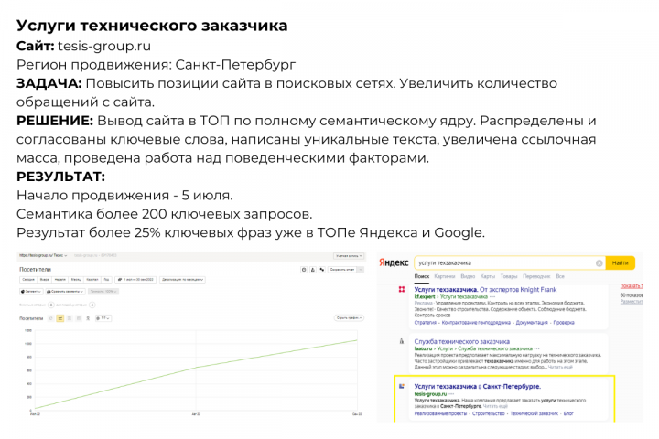The width and height of the screenshot is (659, 439).
Task: Expand Детализация по месяцам dropdown
Action: [182, 279]
